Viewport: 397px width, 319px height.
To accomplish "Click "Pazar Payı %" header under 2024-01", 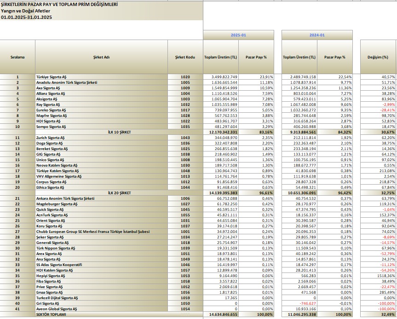I will point(335,57).
